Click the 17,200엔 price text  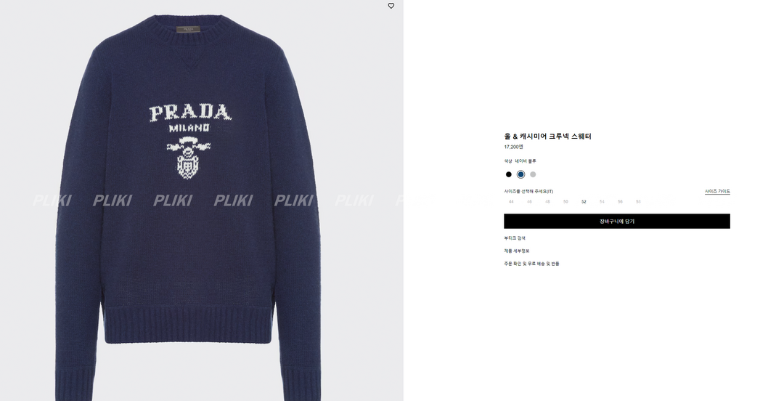[513, 147]
